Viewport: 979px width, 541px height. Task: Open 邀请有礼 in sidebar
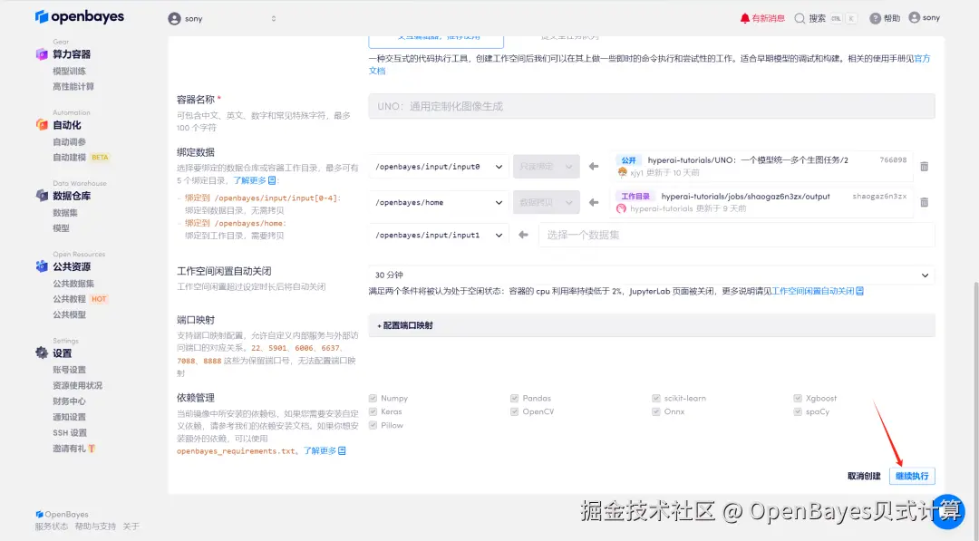[x=73, y=449]
